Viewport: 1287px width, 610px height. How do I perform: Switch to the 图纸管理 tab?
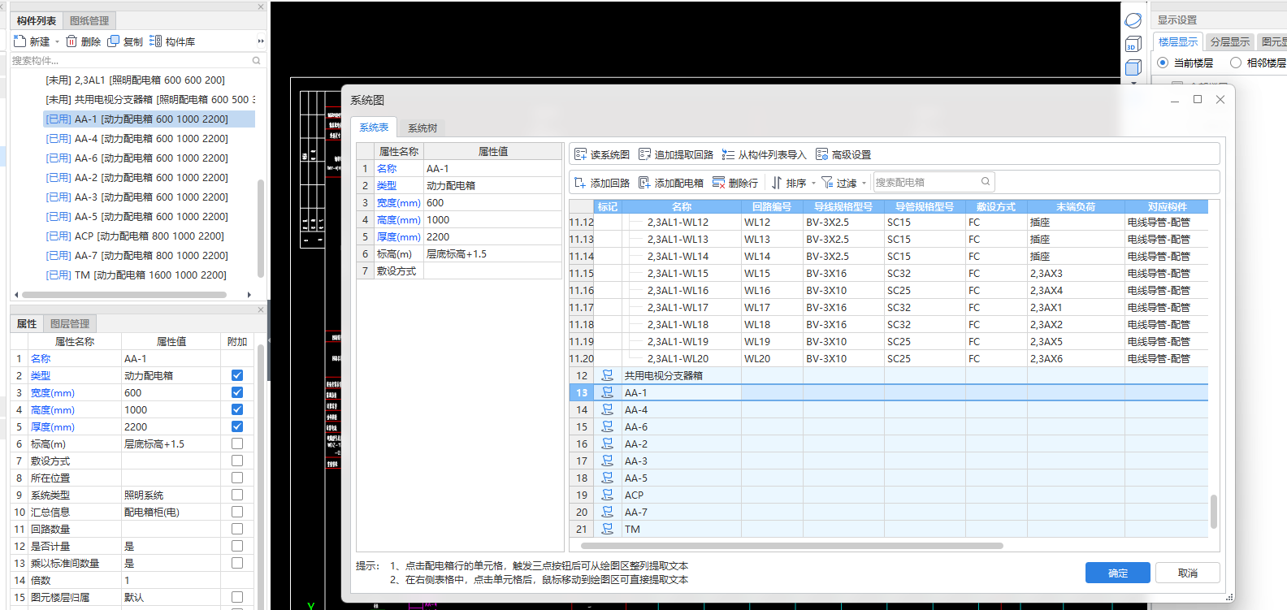tap(89, 20)
